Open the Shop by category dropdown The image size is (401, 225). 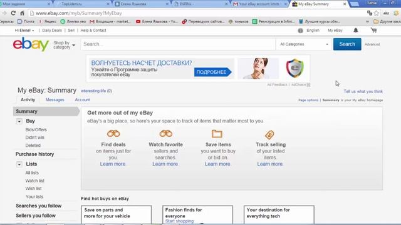(64, 45)
